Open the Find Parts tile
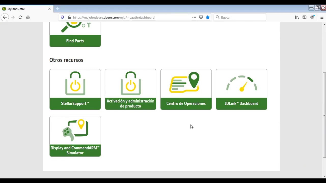Viewport: 326px width, 183px height. (x=75, y=35)
